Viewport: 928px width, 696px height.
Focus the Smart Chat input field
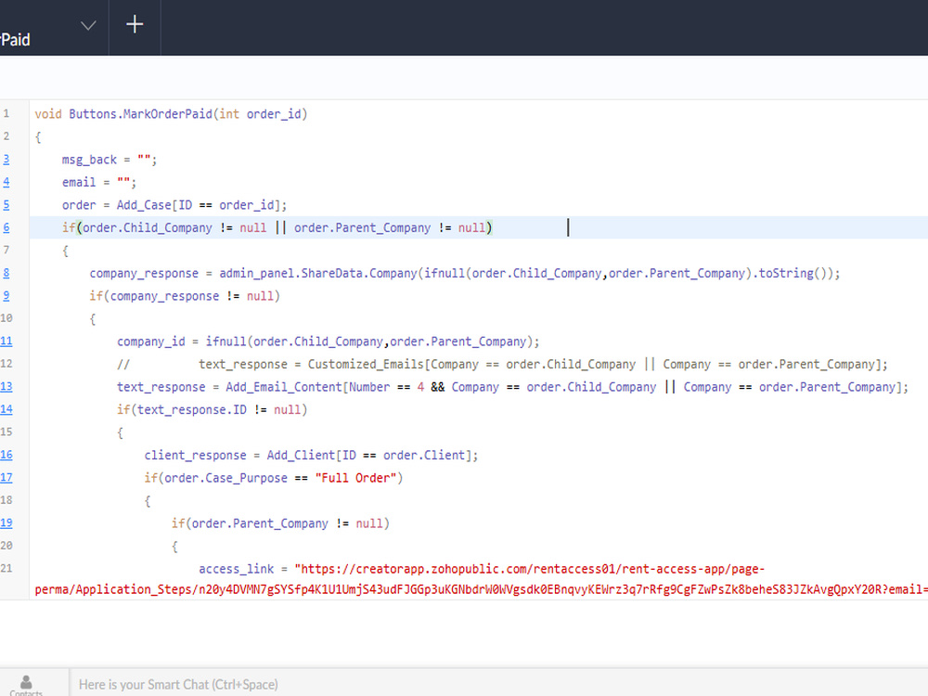[498, 684]
